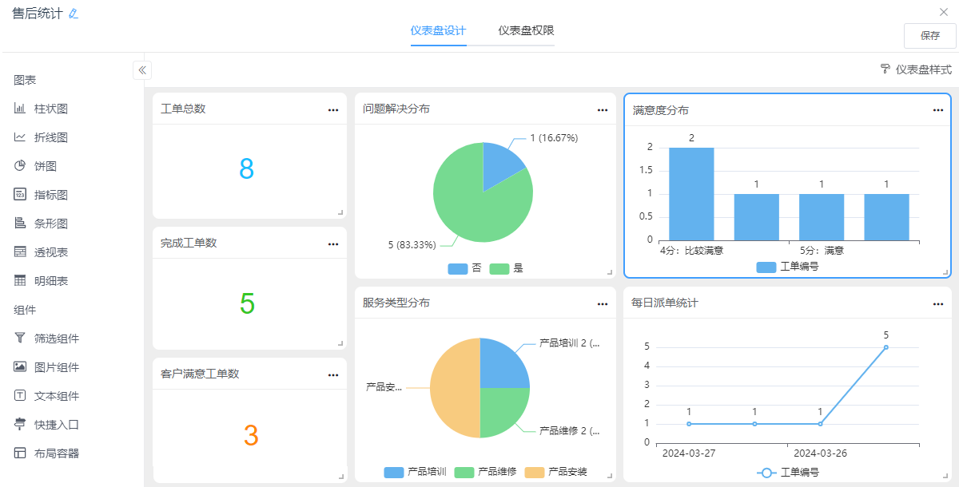Toggle the 产品维修 legend swatch
Viewport: 959px width, 487px height.
tap(464, 473)
